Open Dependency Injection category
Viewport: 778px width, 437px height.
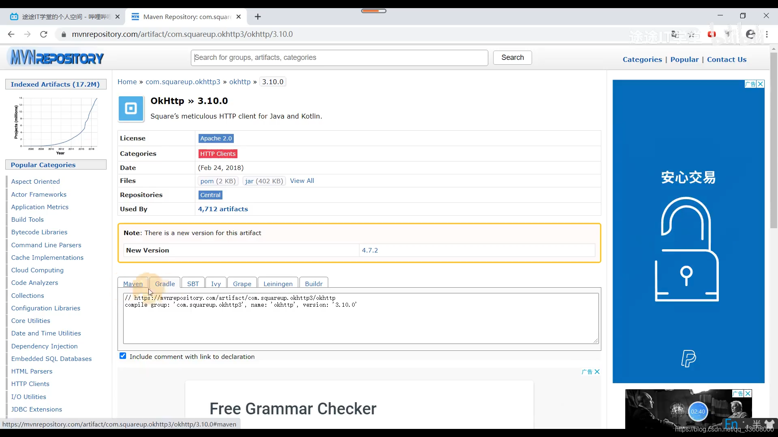tap(44, 346)
